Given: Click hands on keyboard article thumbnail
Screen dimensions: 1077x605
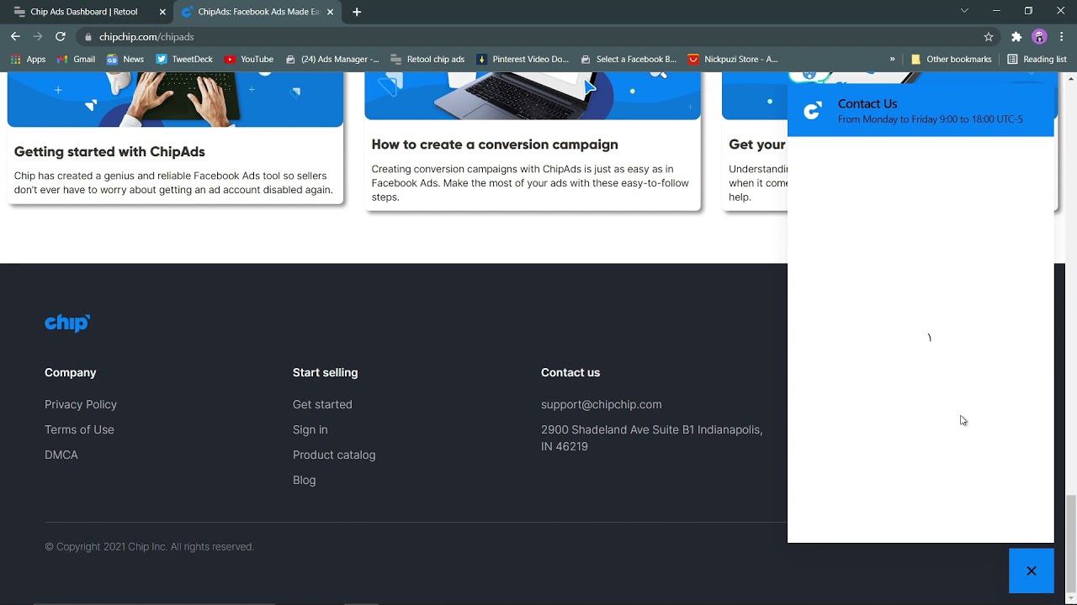Looking at the screenshot, I should pos(175,99).
